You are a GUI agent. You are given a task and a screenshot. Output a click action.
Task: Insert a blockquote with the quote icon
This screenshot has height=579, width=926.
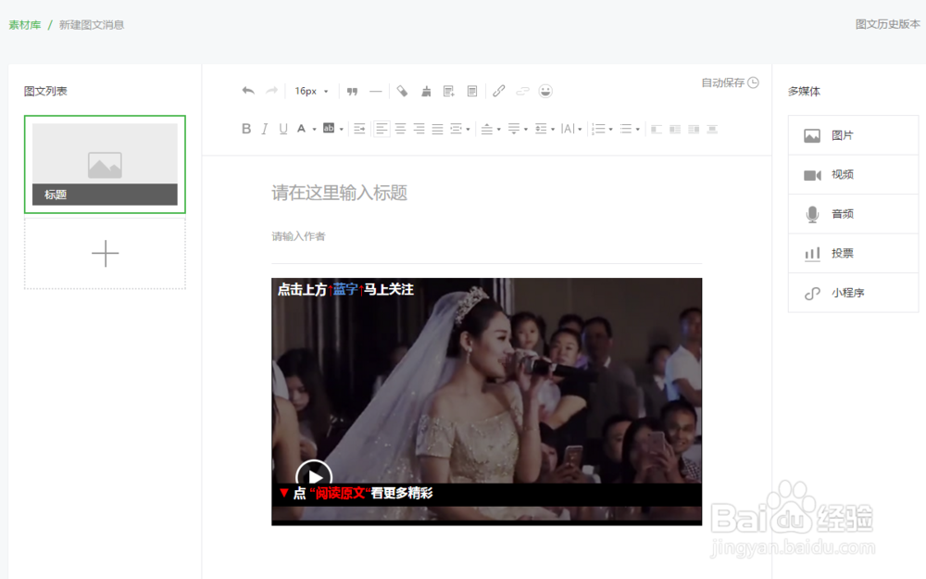click(352, 91)
